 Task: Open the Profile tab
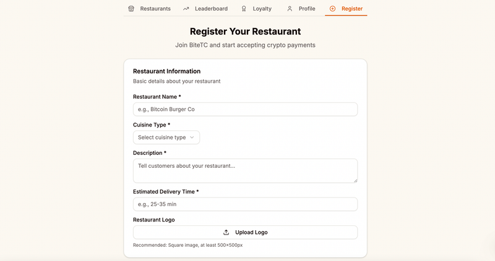[x=306, y=9]
